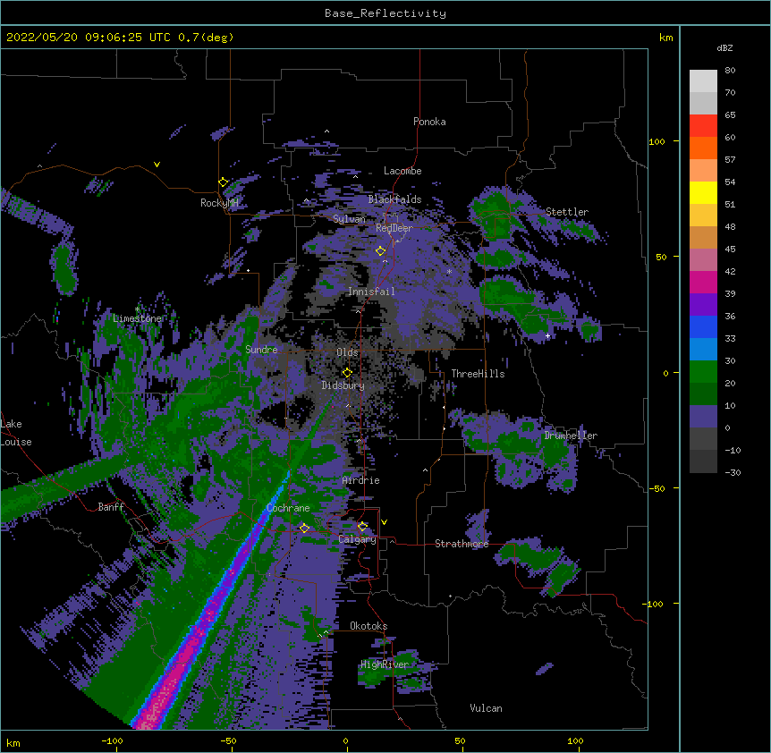Click the RockyMH label

click(x=219, y=203)
